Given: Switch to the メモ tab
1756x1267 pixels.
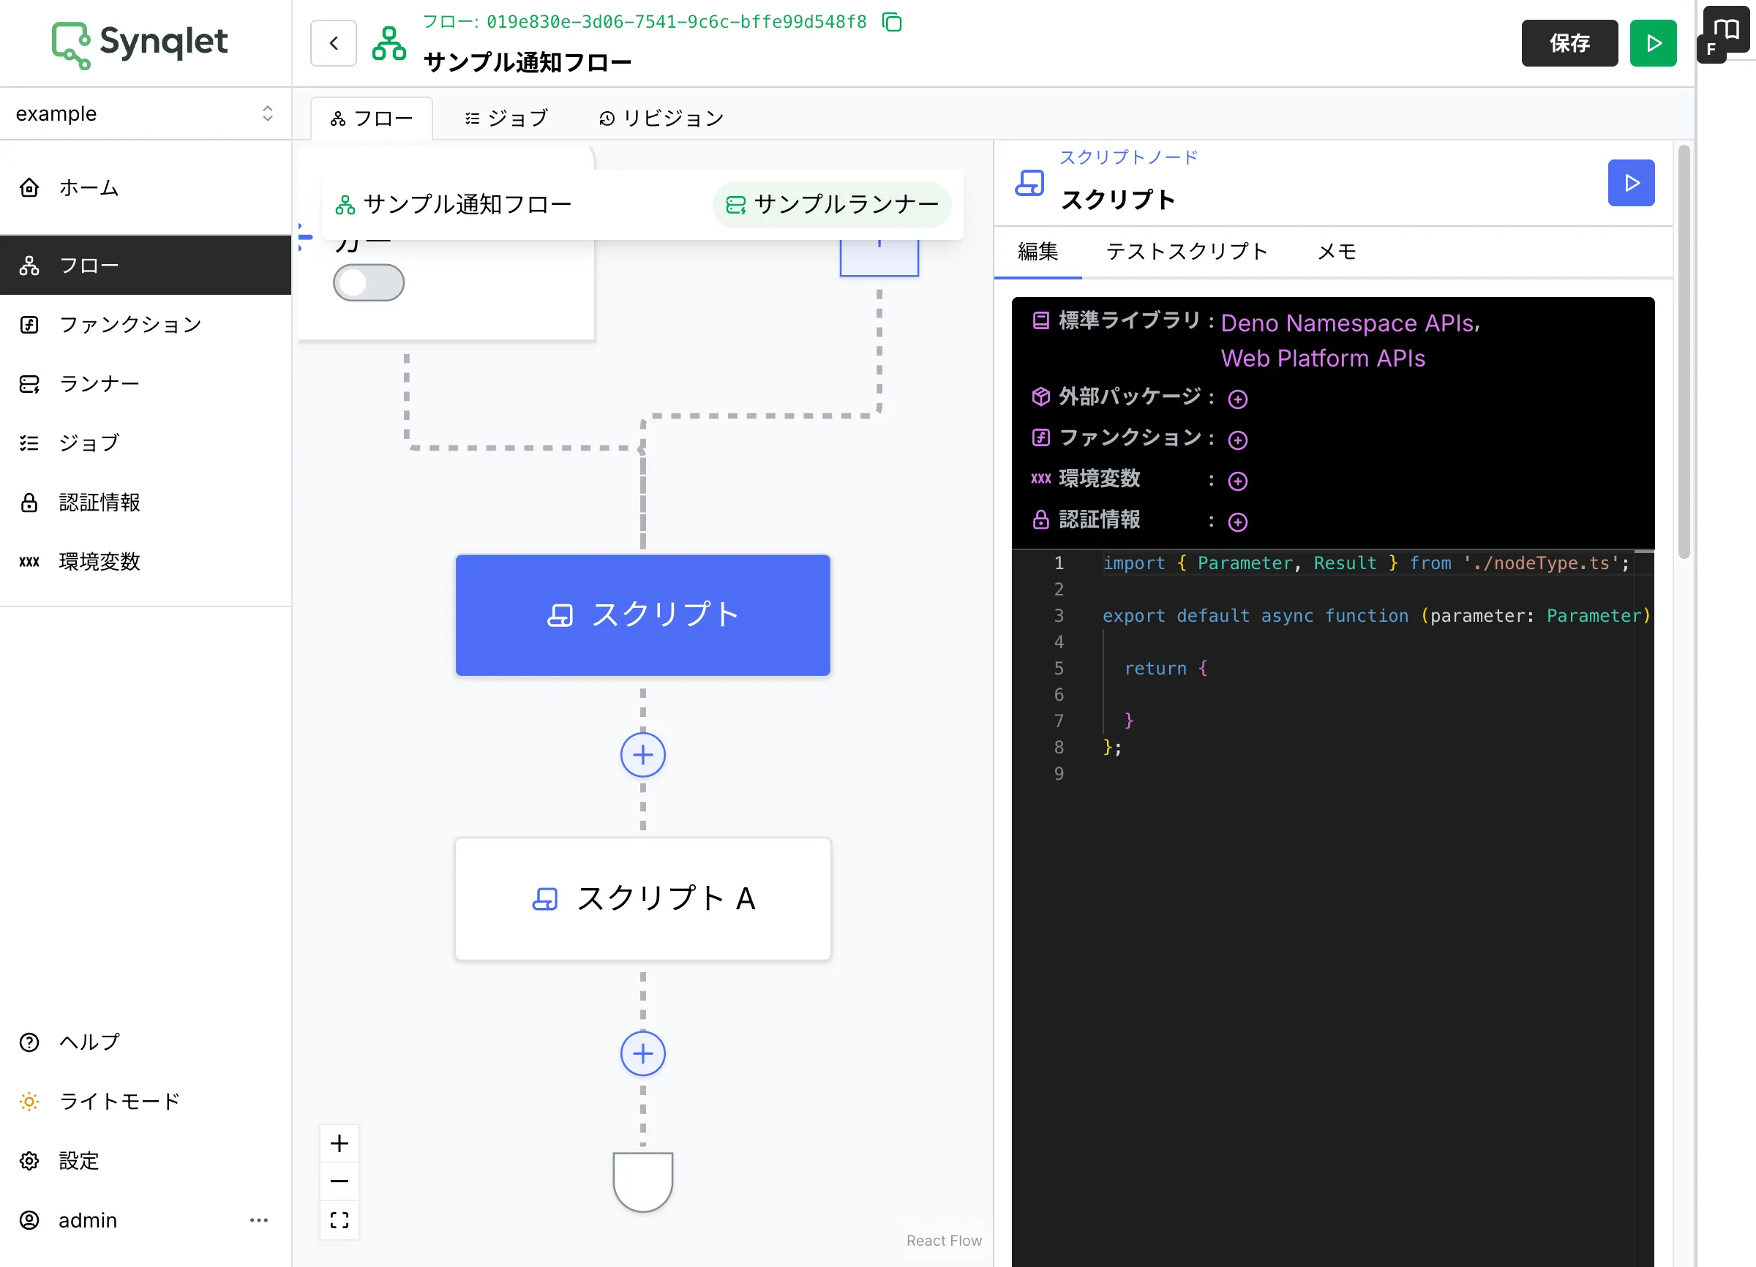Looking at the screenshot, I should [x=1337, y=252].
